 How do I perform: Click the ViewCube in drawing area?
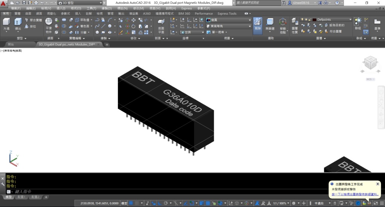click(370, 62)
